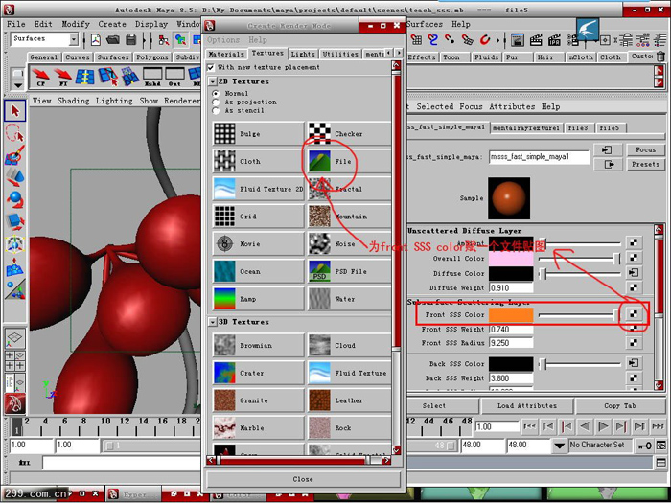Click the Load Attributes button

[x=527, y=405]
